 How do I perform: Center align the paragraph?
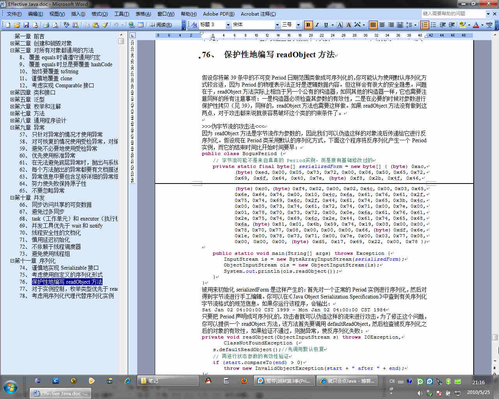pyautogui.click(x=382, y=25)
